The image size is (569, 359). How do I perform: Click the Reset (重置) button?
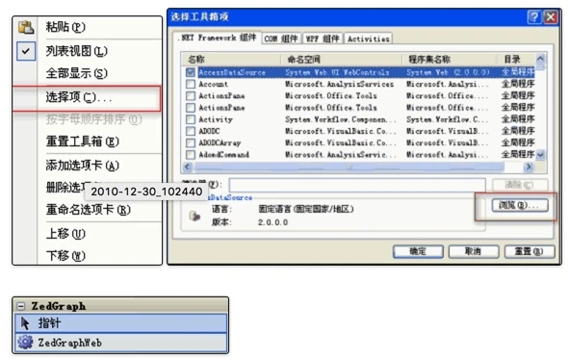tap(530, 251)
